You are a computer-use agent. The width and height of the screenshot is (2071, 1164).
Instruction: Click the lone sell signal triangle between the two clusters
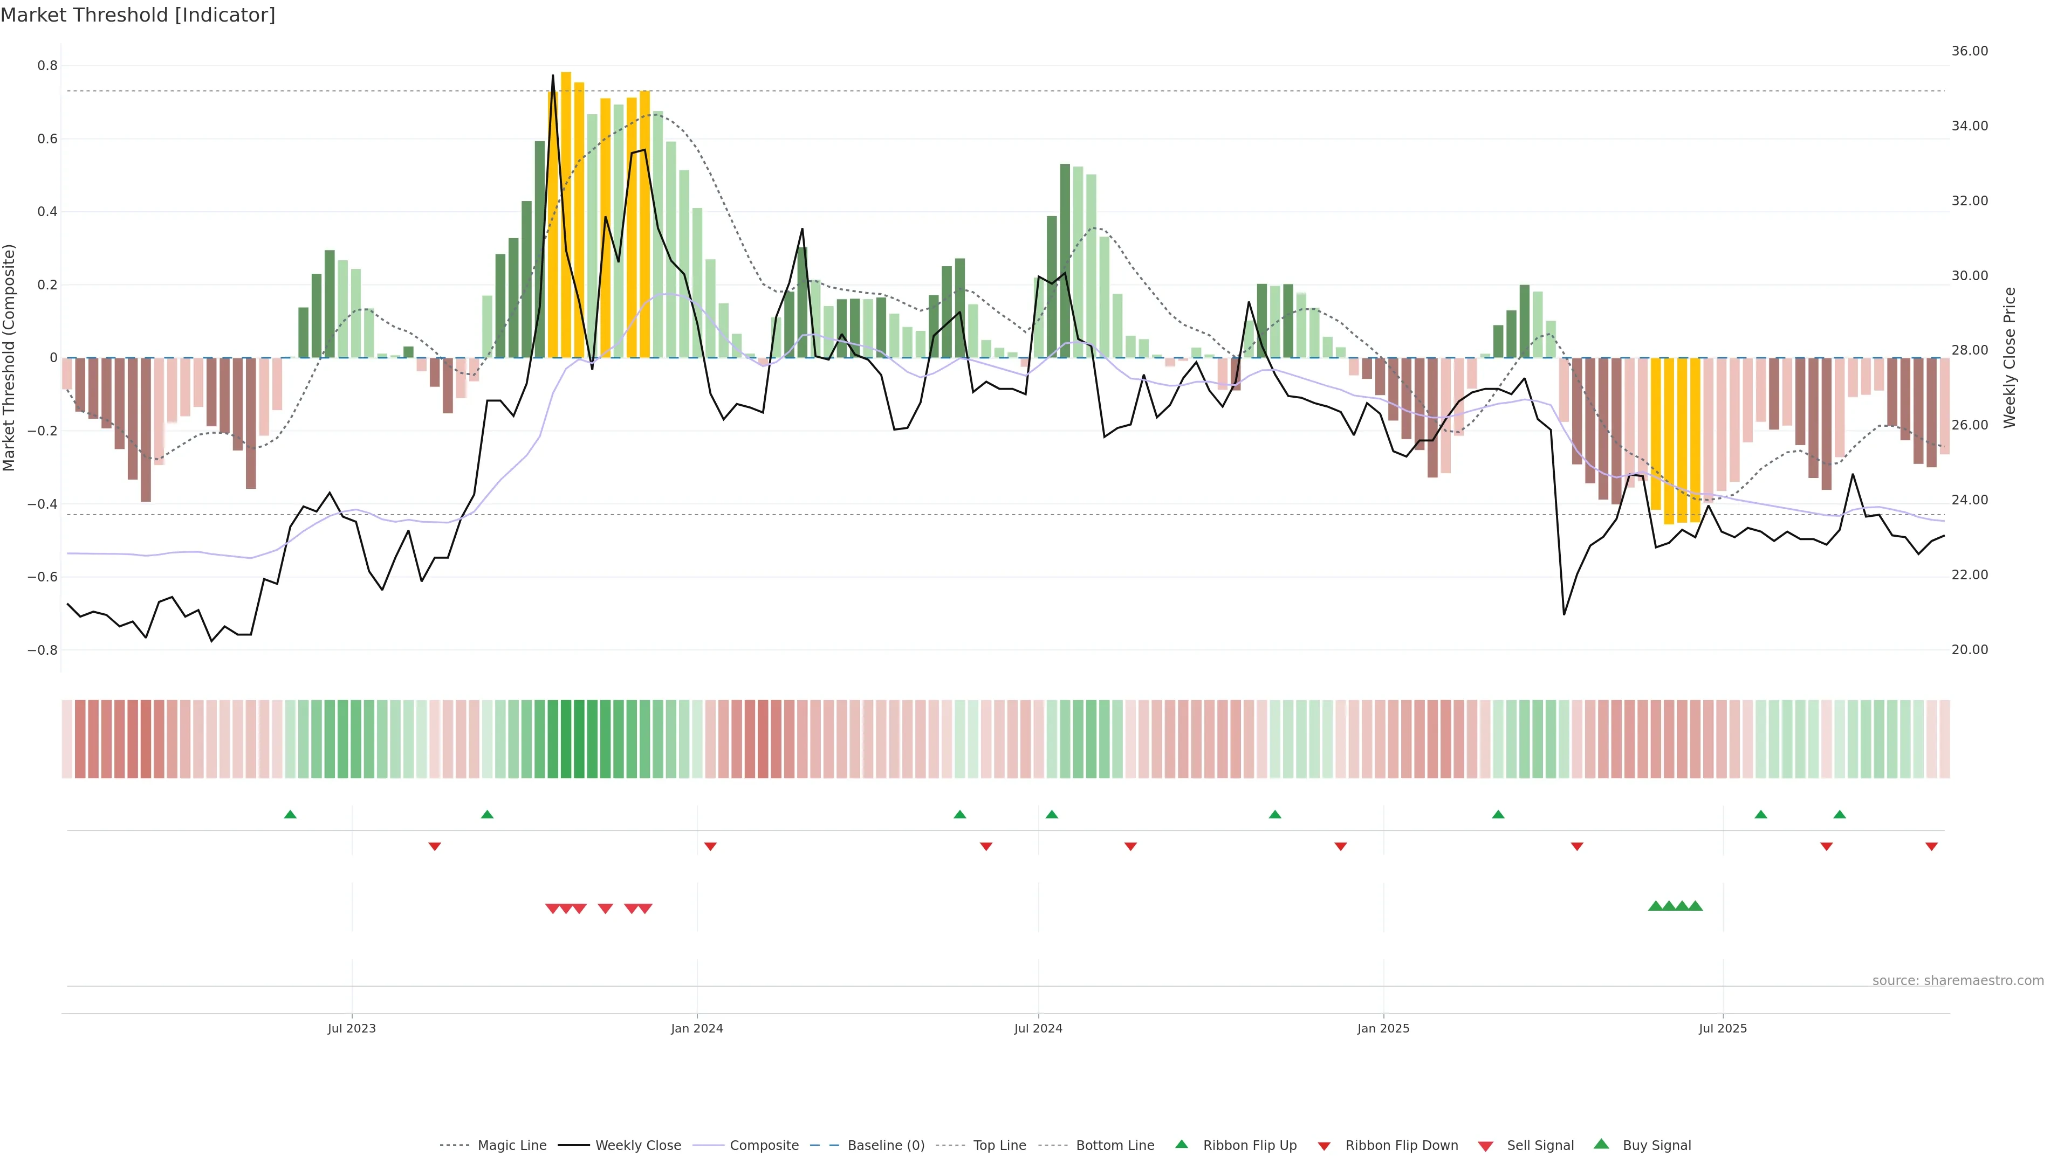click(605, 909)
